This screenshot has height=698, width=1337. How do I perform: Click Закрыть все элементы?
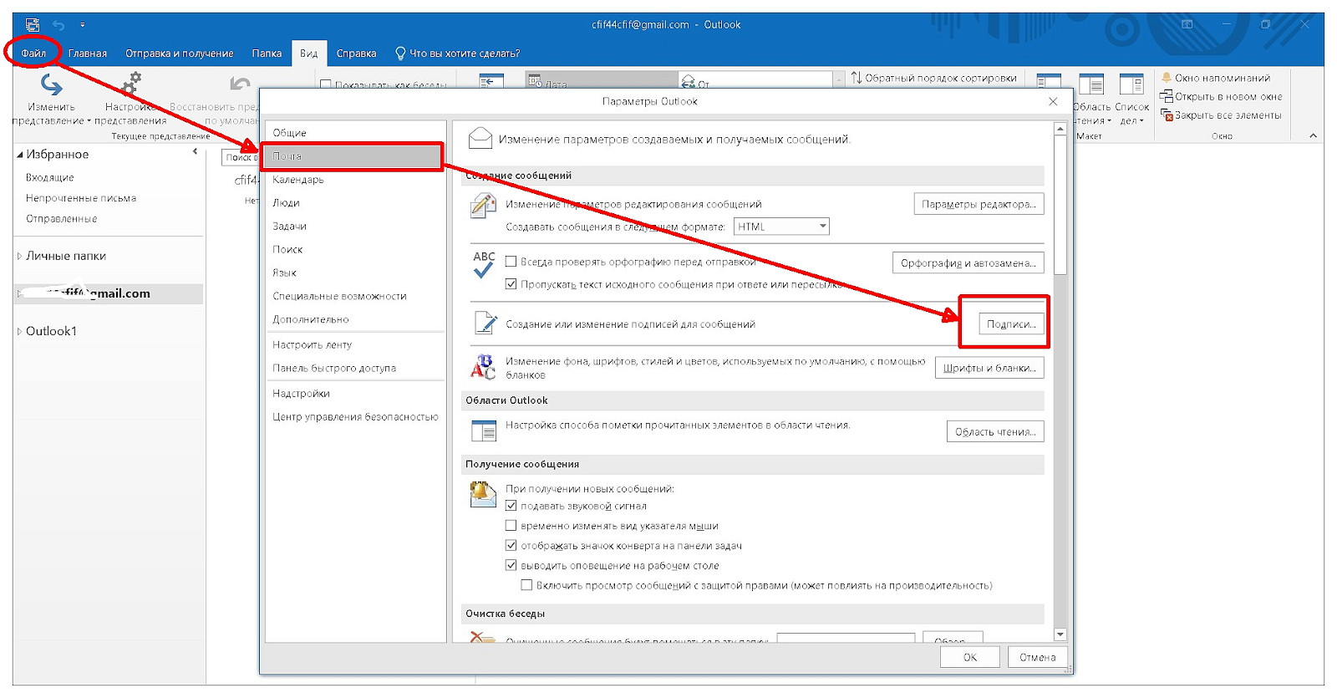[x=1221, y=115]
